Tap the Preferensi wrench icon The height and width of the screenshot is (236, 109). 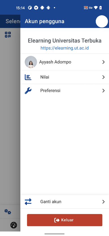28,91
